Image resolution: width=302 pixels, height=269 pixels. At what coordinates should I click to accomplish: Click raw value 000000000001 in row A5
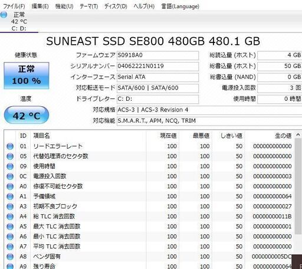pos(273,227)
